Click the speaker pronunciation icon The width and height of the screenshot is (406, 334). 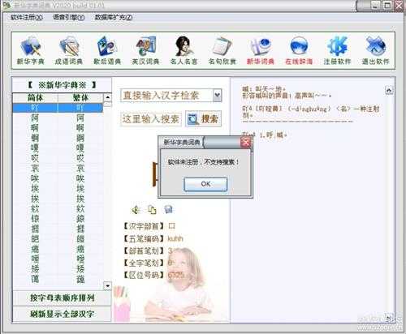(x=136, y=209)
